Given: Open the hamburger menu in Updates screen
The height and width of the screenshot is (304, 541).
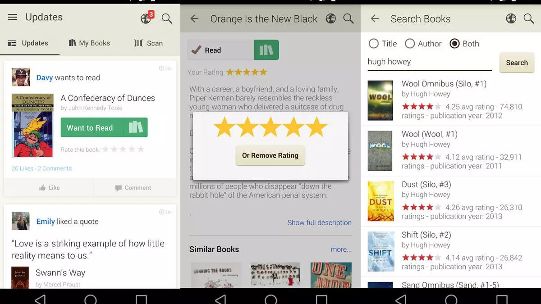Looking at the screenshot, I should click(13, 17).
